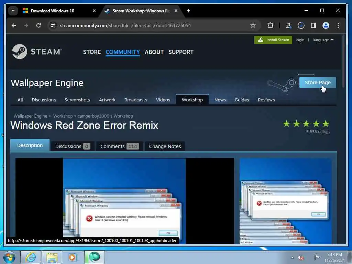Close the Download Windows 10 tab
The height and width of the screenshot is (264, 352).
click(x=94, y=11)
